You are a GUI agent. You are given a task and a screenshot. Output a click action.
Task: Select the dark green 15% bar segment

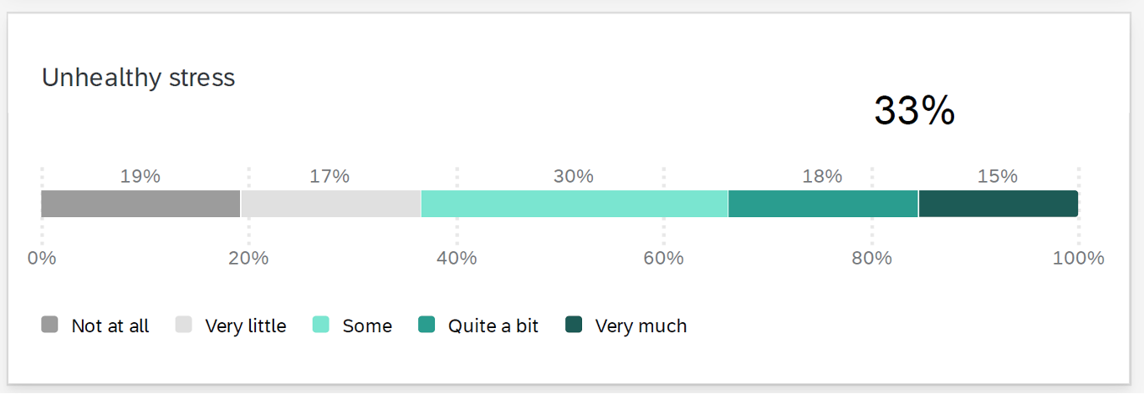pos(998,204)
